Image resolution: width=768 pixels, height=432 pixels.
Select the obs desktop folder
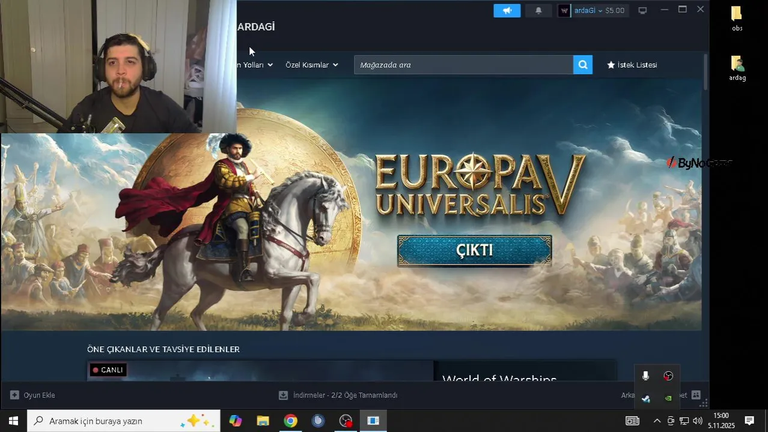tap(737, 19)
